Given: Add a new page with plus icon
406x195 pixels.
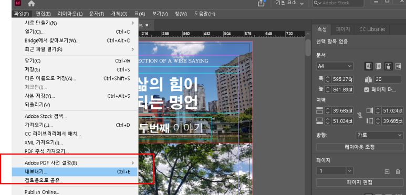Looking at the screenshot, I should [387, 171].
